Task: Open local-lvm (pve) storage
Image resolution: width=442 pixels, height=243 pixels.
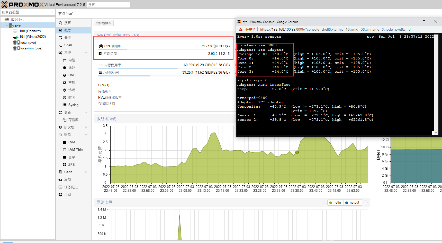Action: [31, 48]
